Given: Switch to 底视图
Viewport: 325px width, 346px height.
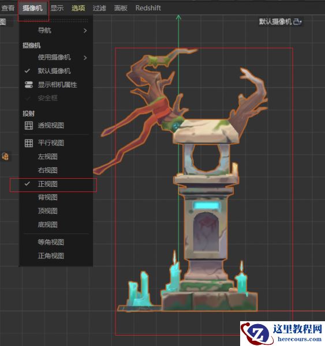Looking at the screenshot, I should pyautogui.click(x=56, y=225).
